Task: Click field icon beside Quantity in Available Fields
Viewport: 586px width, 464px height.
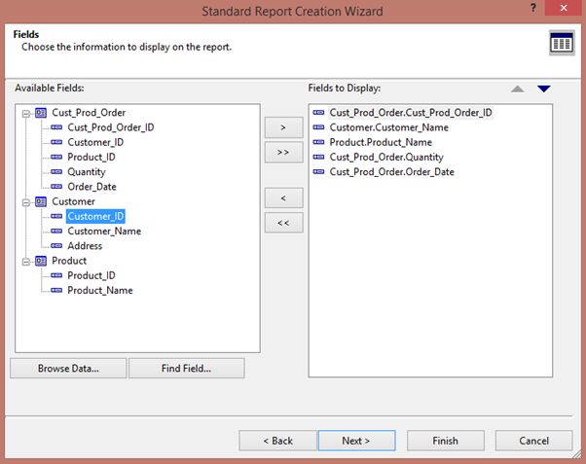Action: [56, 172]
